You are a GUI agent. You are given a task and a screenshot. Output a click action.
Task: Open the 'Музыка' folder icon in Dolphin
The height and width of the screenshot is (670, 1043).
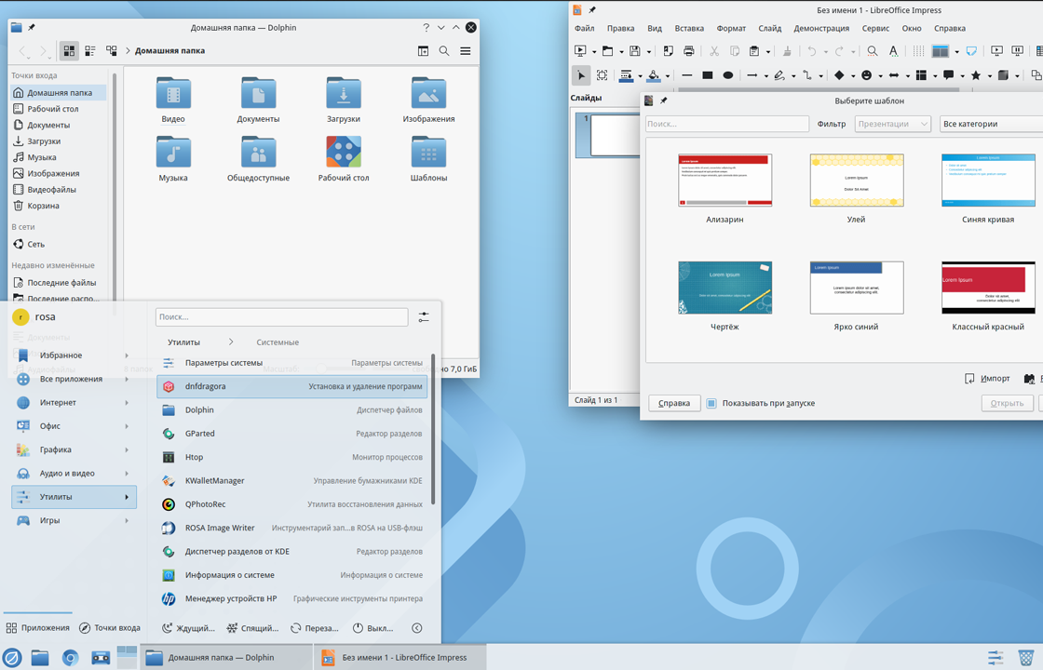(x=173, y=153)
